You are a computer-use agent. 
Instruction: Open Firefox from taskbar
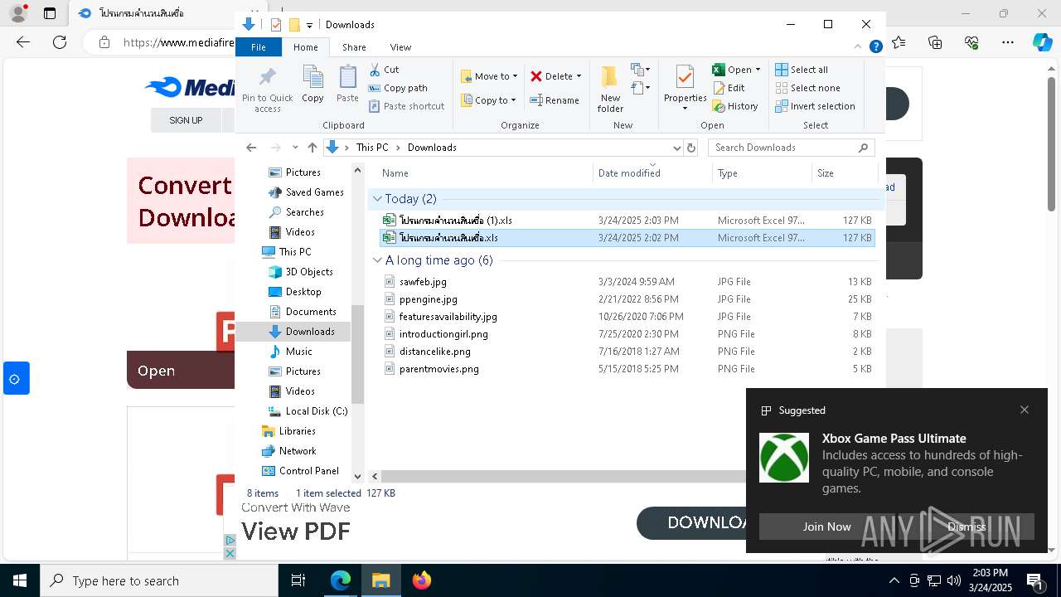[x=422, y=580]
